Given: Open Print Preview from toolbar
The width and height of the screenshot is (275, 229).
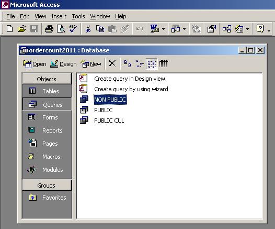Looking at the screenshot, I should pos(61,29).
